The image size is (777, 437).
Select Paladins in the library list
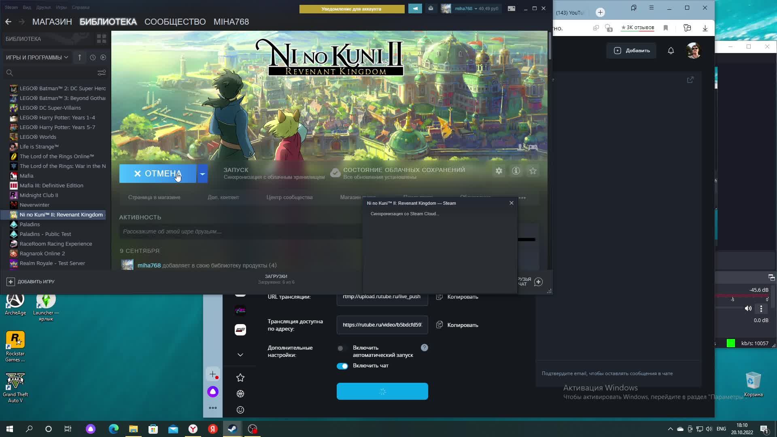point(30,225)
